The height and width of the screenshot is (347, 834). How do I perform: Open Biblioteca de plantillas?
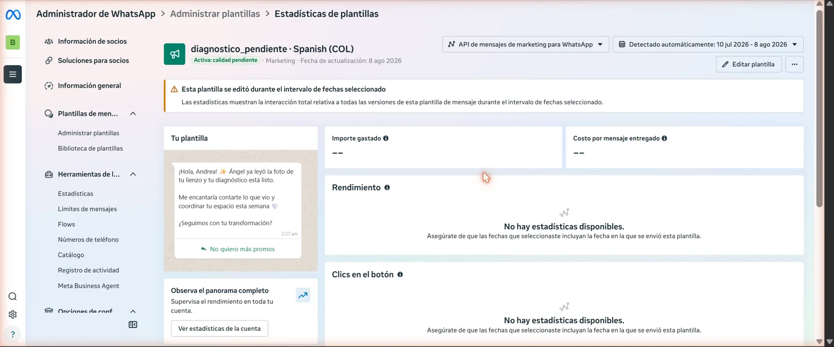pyautogui.click(x=90, y=148)
